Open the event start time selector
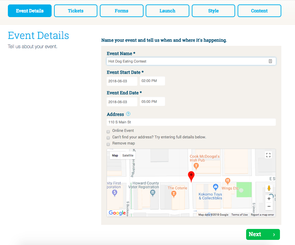This screenshot has height=245, width=295. tap(152, 81)
